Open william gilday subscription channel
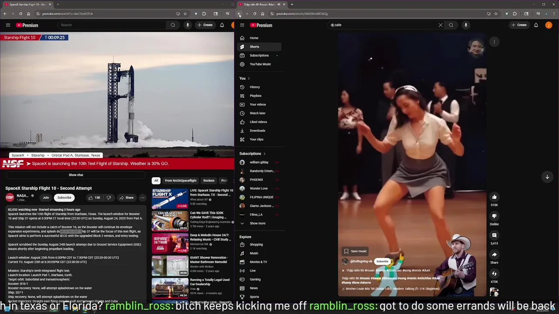Image resolution: width=559 pixels, height=314 pixels. tap(260, 162)
